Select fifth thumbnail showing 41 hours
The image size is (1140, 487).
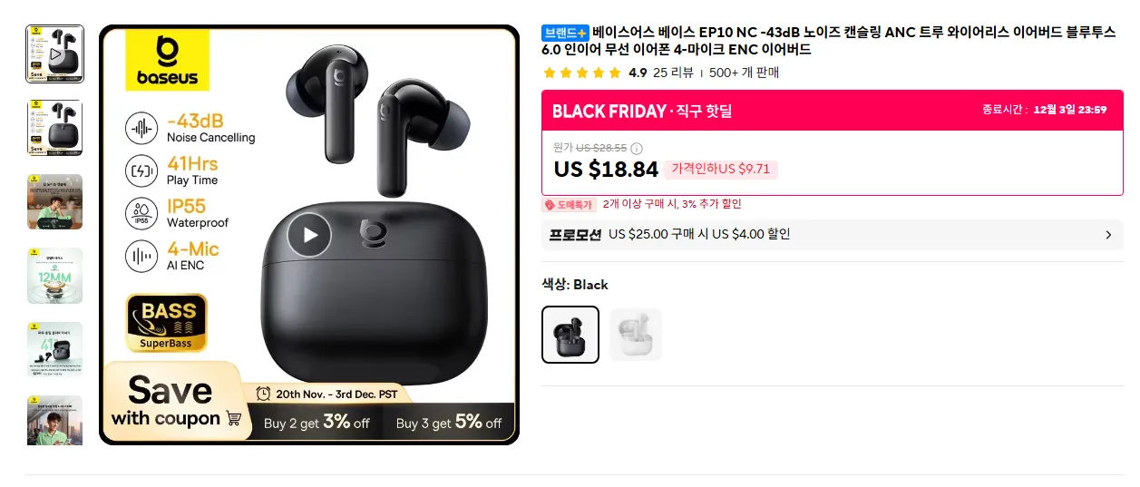55,349
